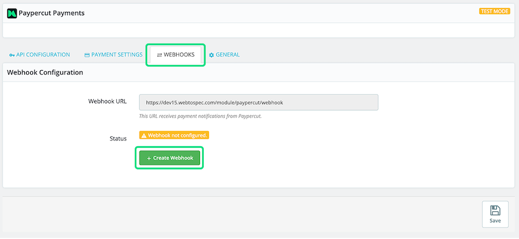Viewport: 519px width, 239px height.
Task: Click the gear icon next to General
Action: click(211, 55)
